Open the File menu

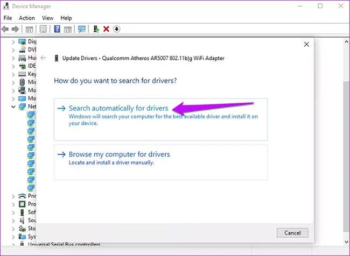coord(8,18)
